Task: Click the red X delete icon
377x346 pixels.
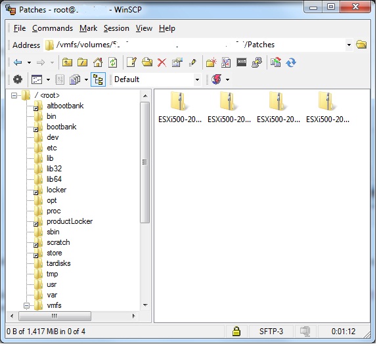Action: pos(162,62)
